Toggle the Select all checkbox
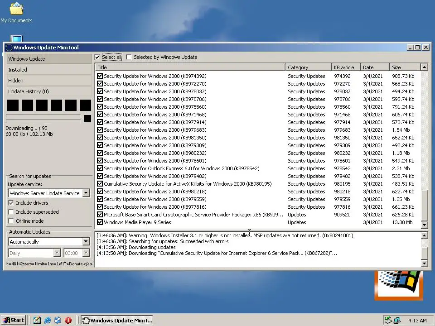Screen dimensions: 435x326 pyautogui.click(x=97, y=57)
